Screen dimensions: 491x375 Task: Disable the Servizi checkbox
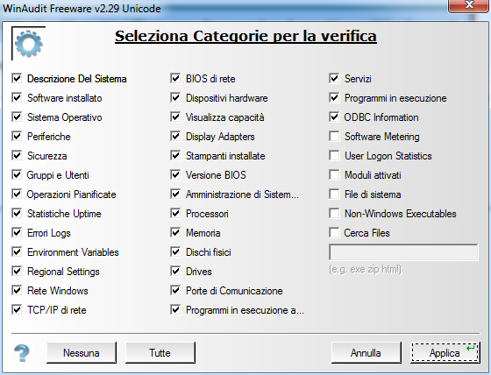[x=334, y=78]
